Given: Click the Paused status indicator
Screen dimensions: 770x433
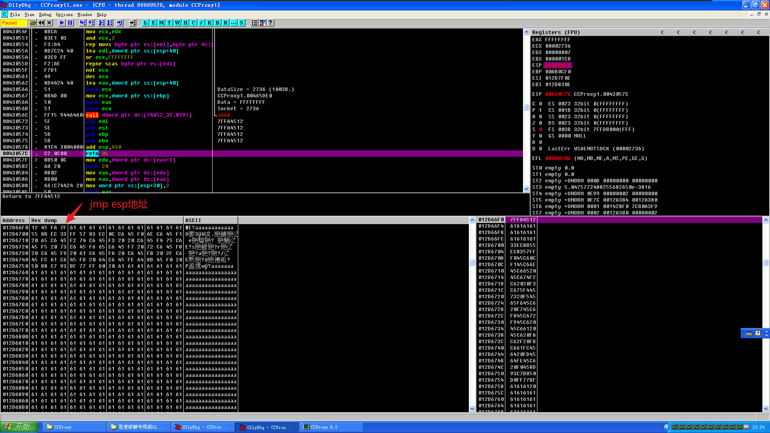Looking at the screenshot, I should click(14, 23).
